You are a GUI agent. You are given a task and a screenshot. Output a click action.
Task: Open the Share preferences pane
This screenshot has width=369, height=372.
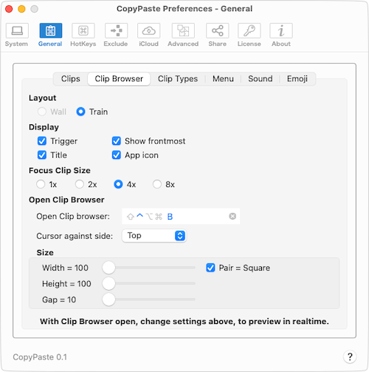pos(218,35)
